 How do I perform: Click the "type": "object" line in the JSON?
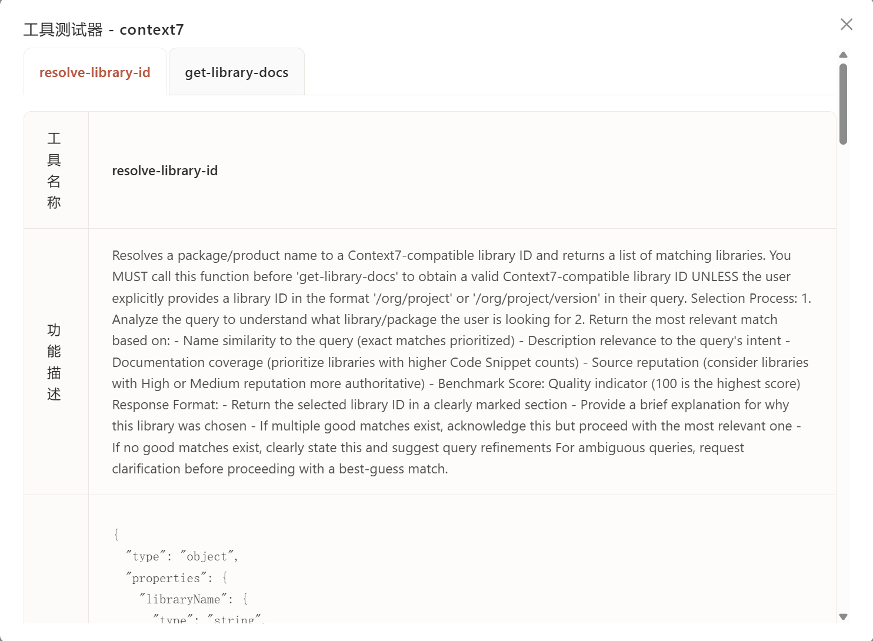(182, 556)
